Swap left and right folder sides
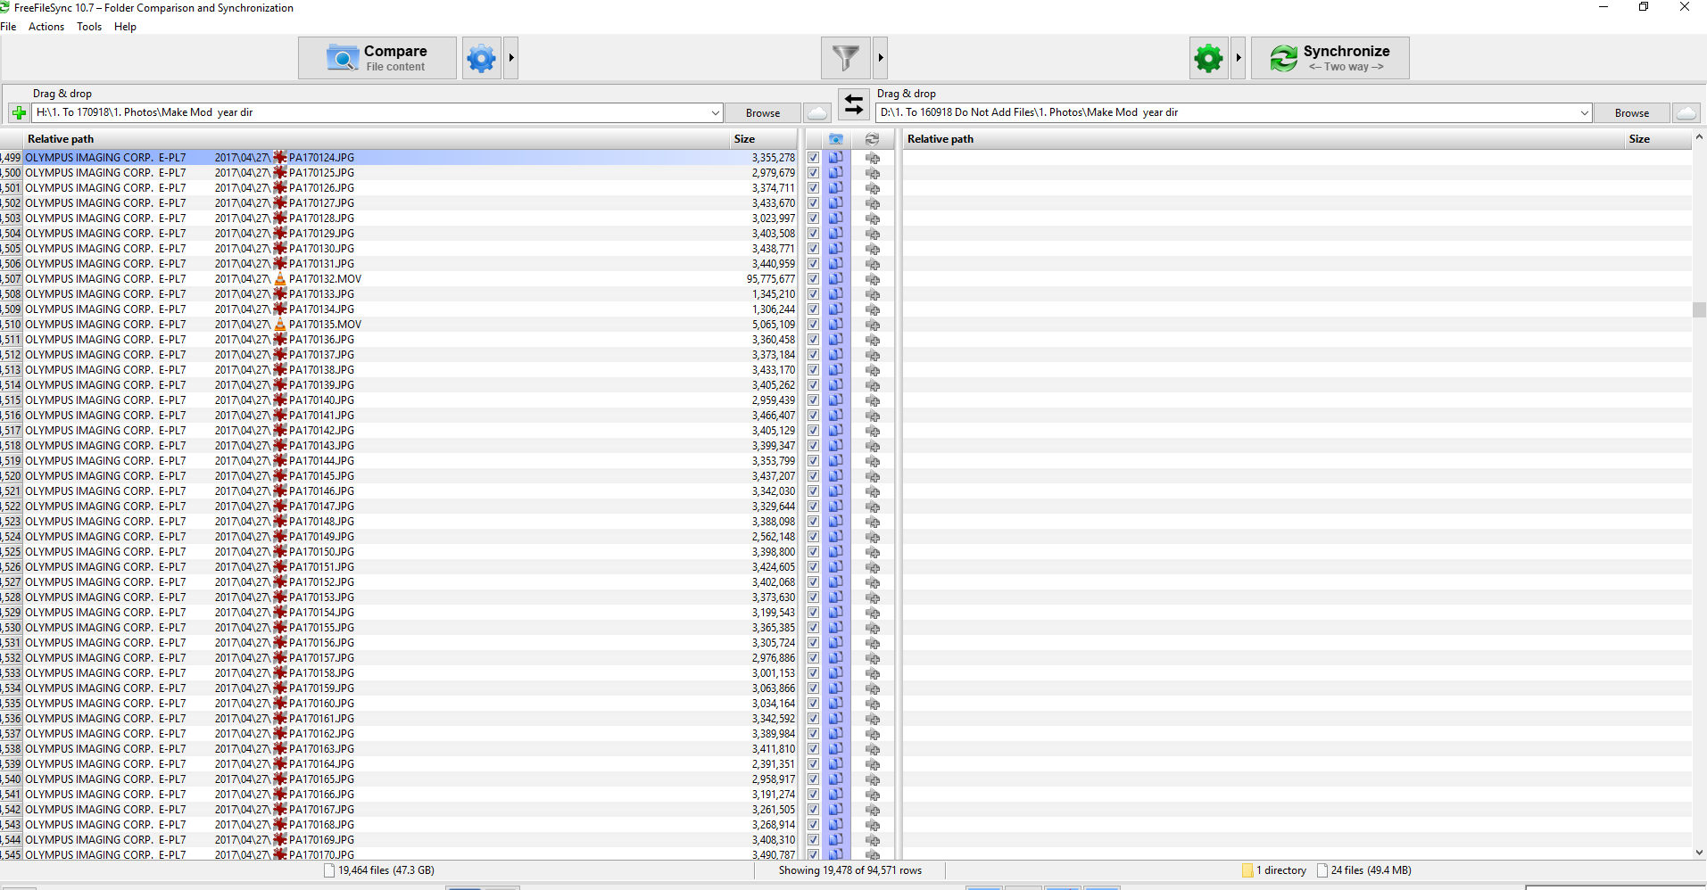 click(x=853, y=104)
